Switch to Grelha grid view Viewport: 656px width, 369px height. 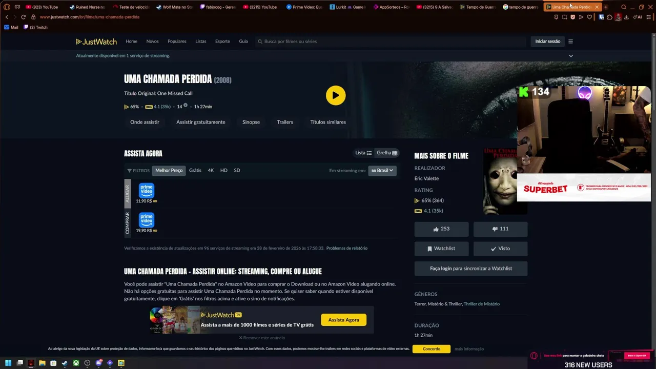(x=387, y=153)
